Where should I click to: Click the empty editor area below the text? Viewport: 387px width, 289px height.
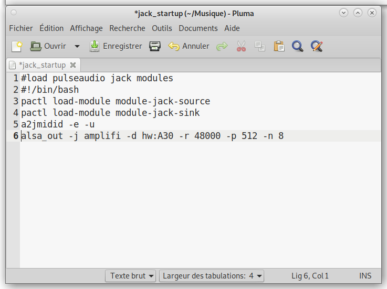tap(201, 205)
